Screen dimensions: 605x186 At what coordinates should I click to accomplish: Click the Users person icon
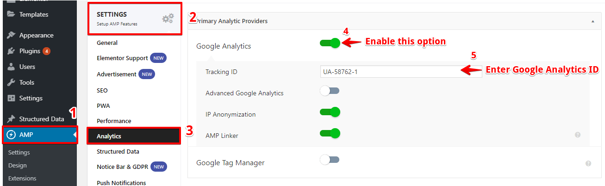[x=12, y=67]
